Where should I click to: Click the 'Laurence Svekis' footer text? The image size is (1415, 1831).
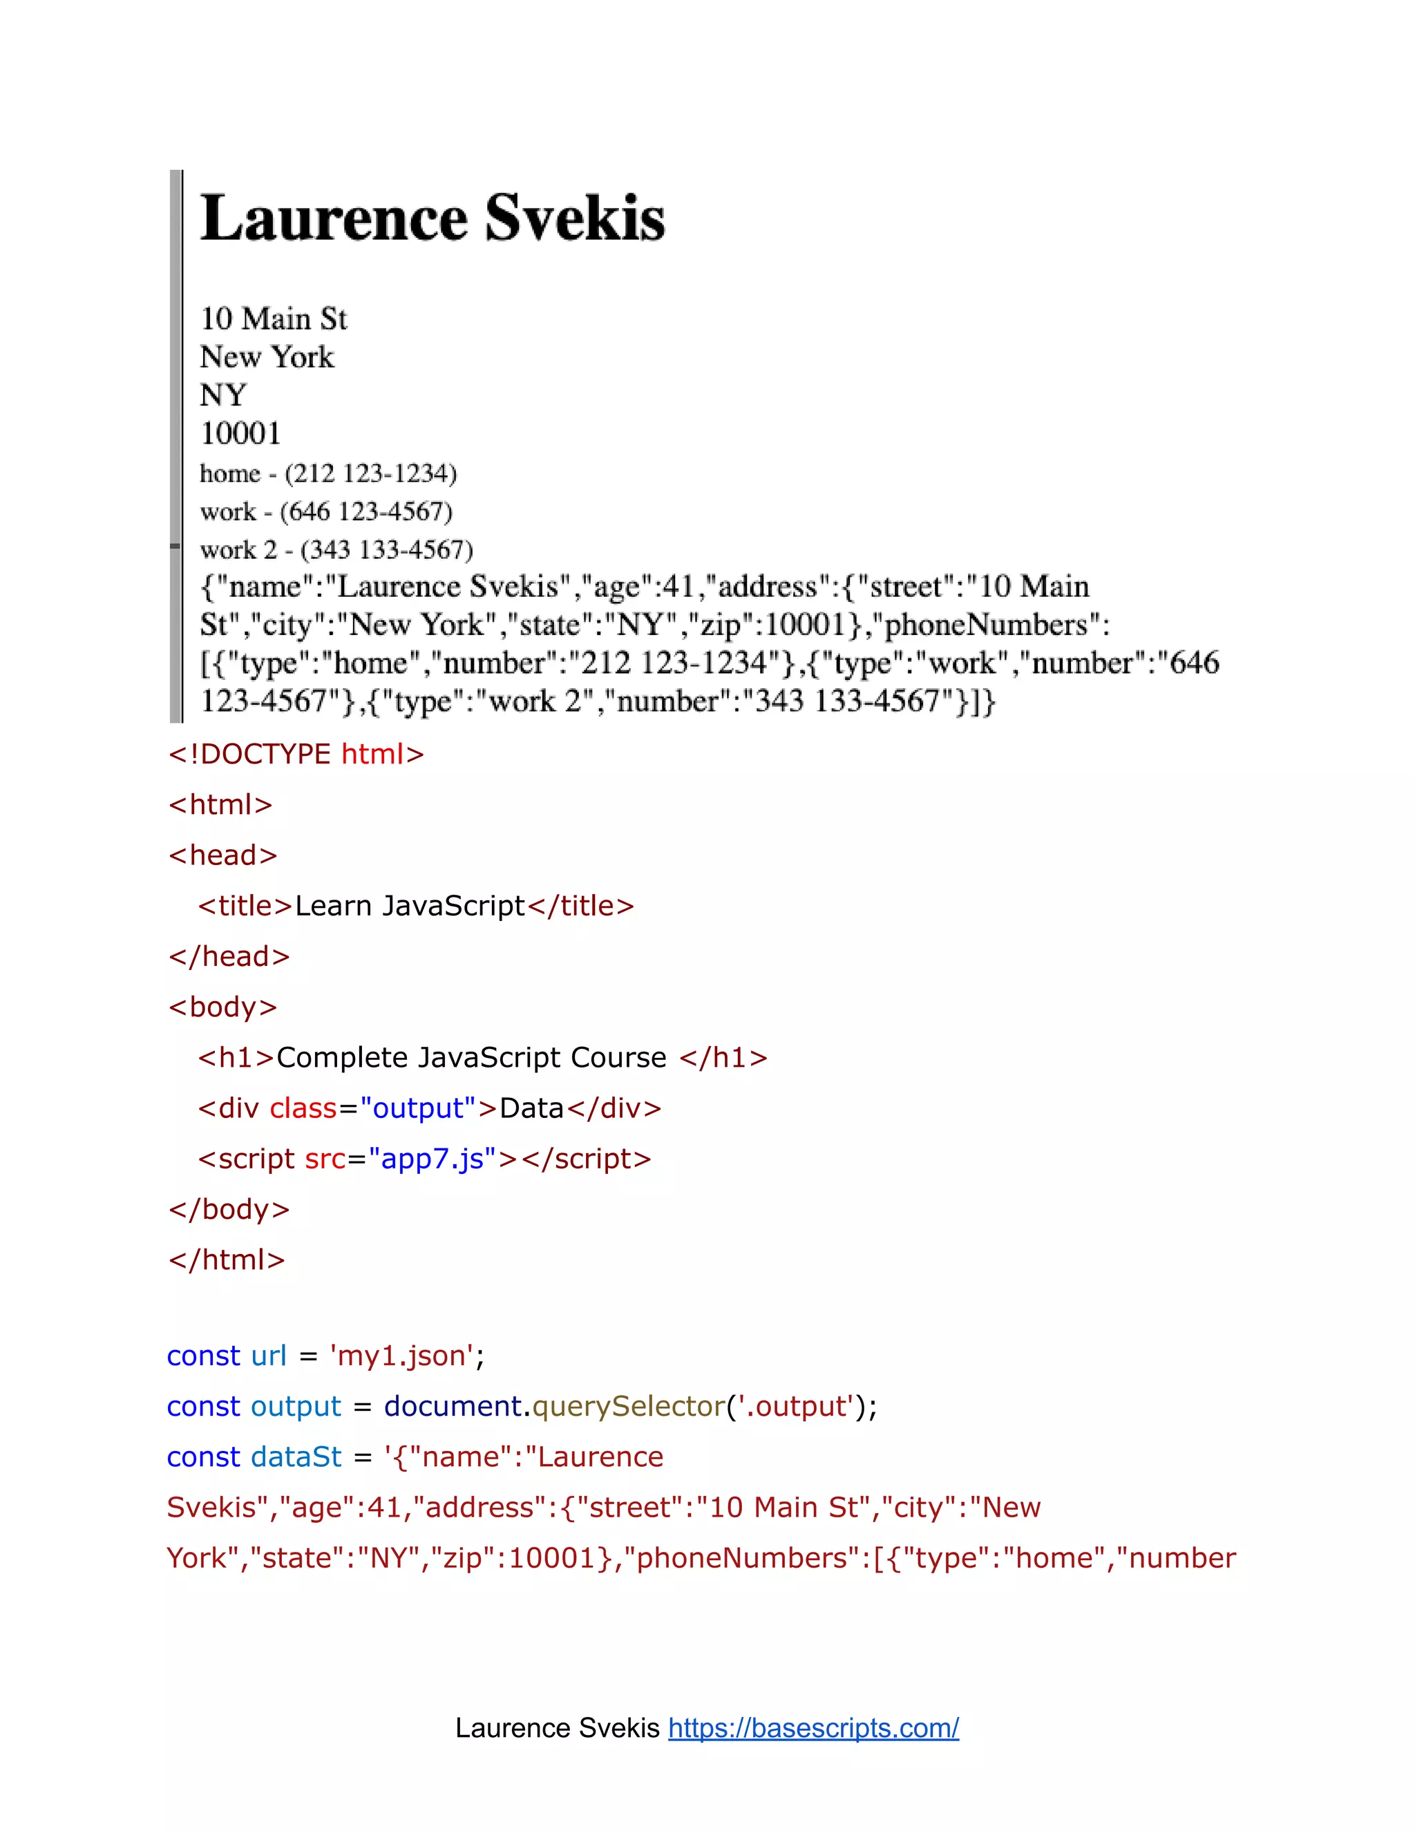pyautogui.click(x=558, y=1728)
